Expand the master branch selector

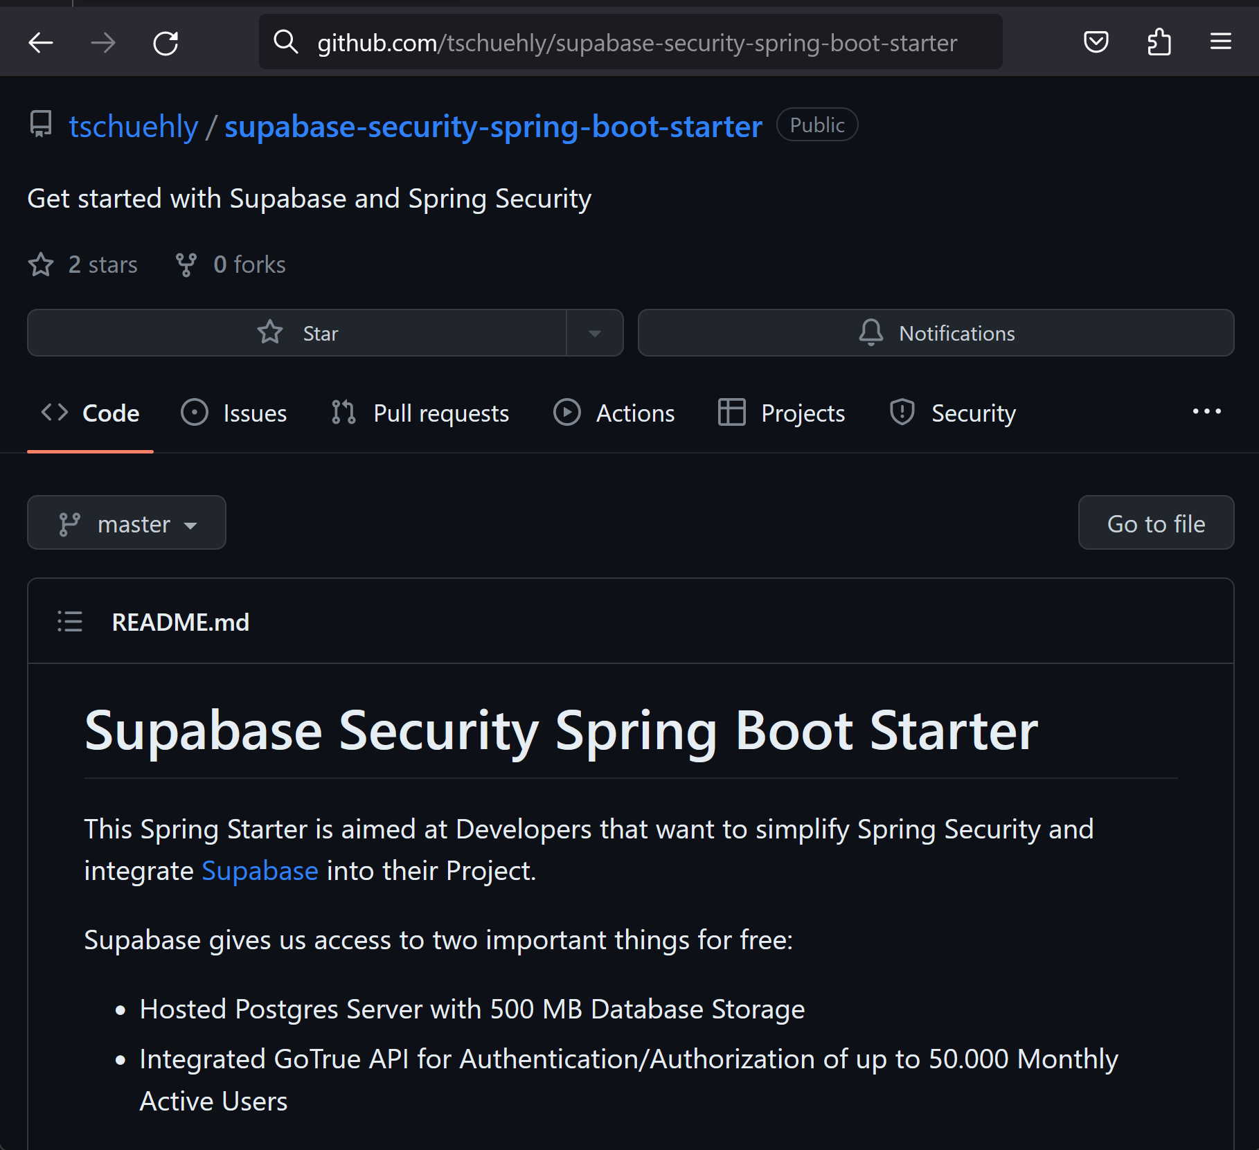127,523
